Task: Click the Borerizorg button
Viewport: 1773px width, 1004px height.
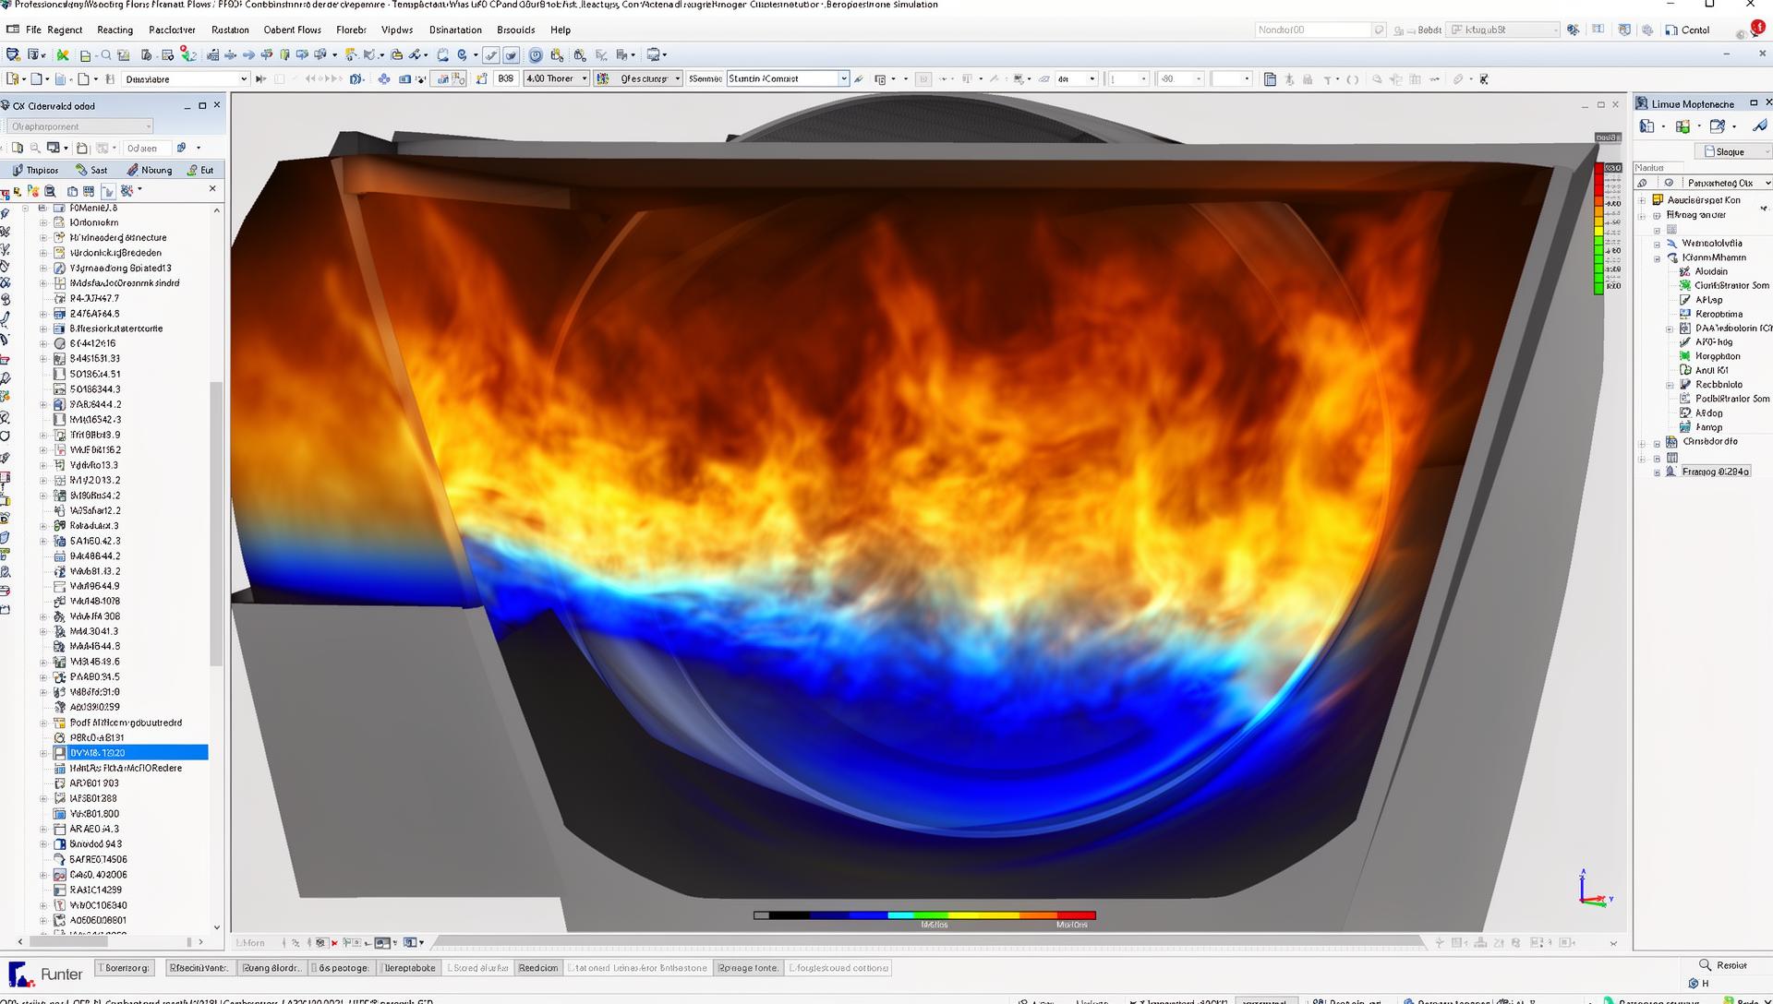Action: tap(126, 968)
